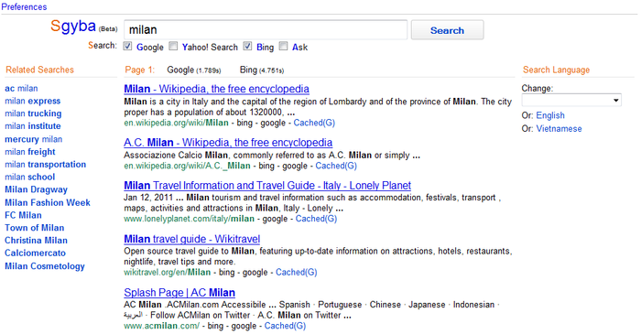Open Cached(G) for wikitravel.org result
The height and width of the screenshot is (334, 641).
[297, 273]
